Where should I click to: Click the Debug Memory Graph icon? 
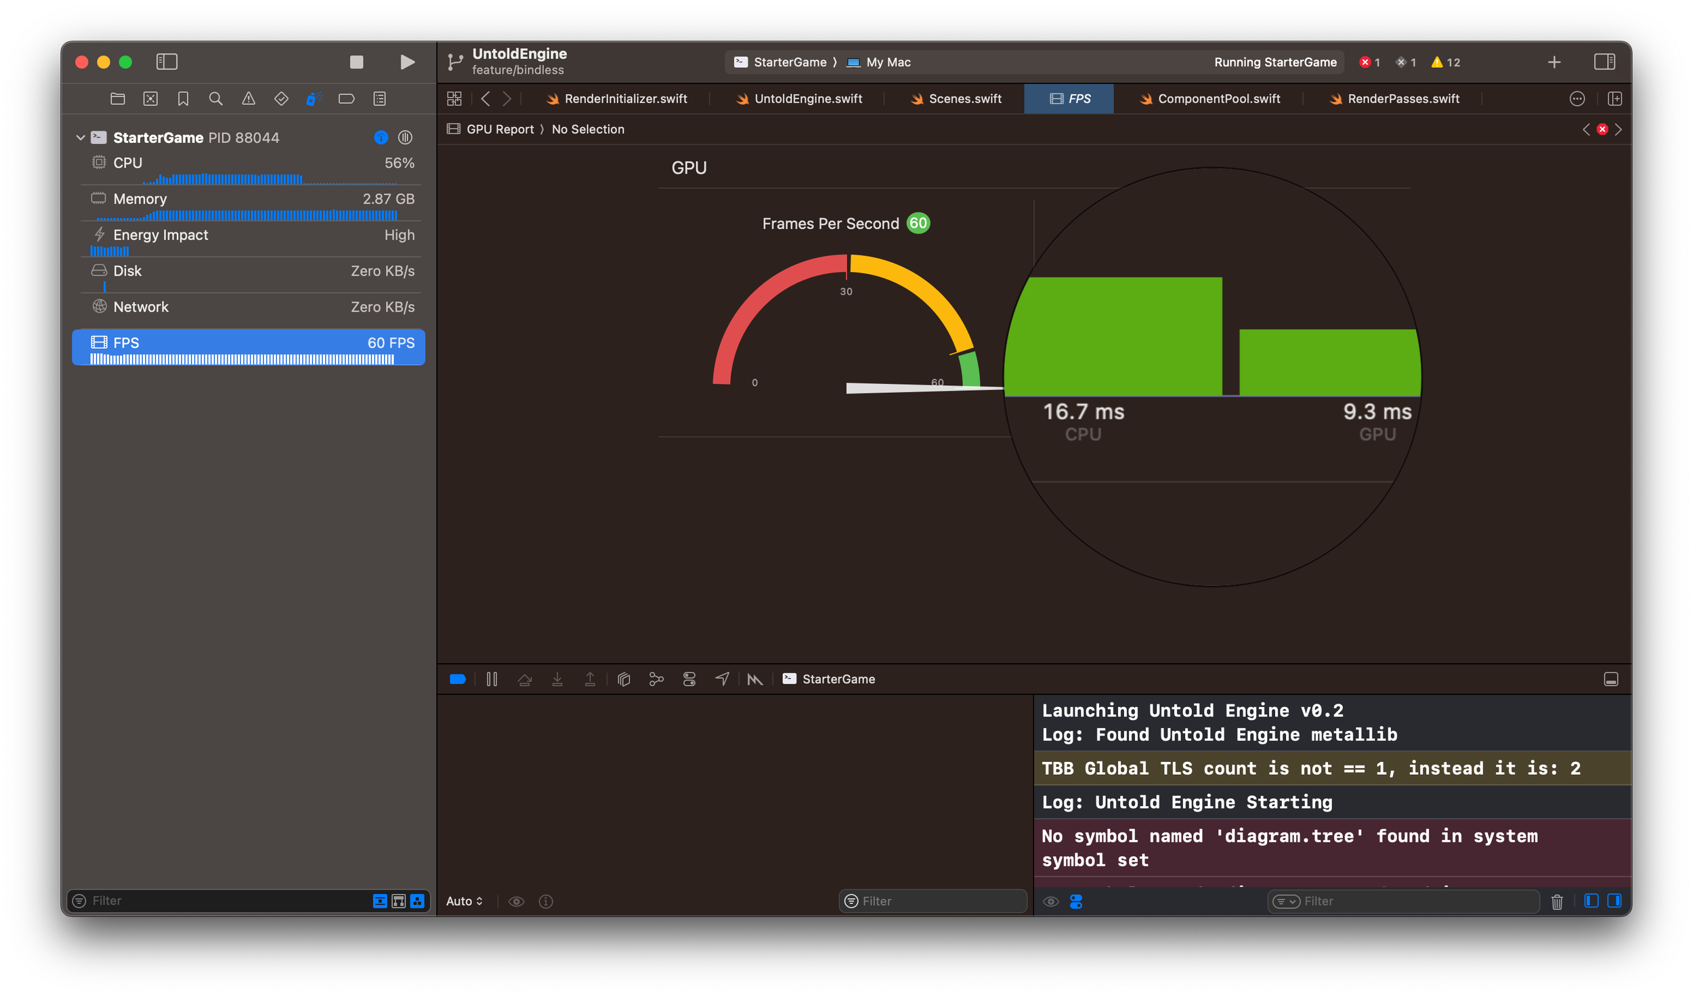(656, 679)
